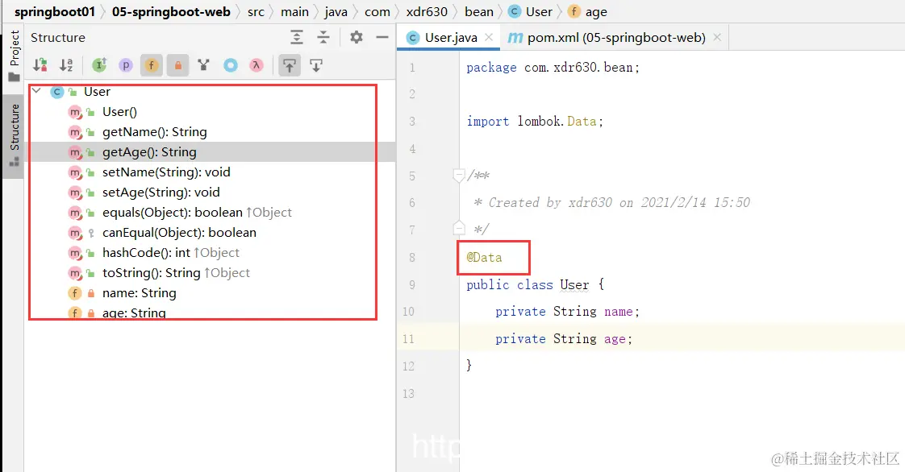
Task: Toggle Show Properties filter icon
Action: 125,65
